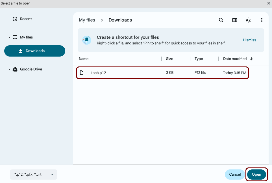This screenshot has height=183, width=272.
Task: Sort files by Name column
Action: pyautogui.click(x=84, y=59)
